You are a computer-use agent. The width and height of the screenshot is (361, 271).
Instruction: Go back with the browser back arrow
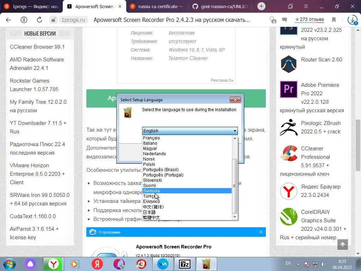pyautogui.click(x=8, y=20)
